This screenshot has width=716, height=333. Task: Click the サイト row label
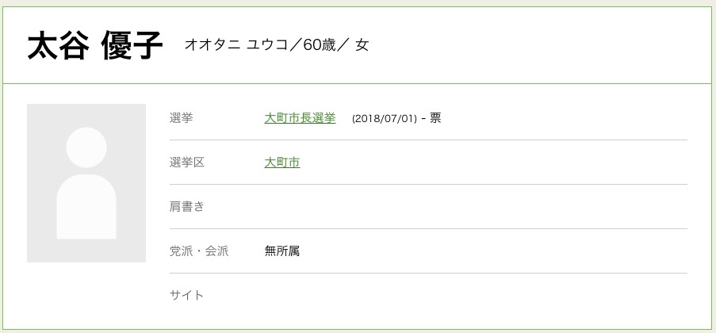(x=187, y=295)
